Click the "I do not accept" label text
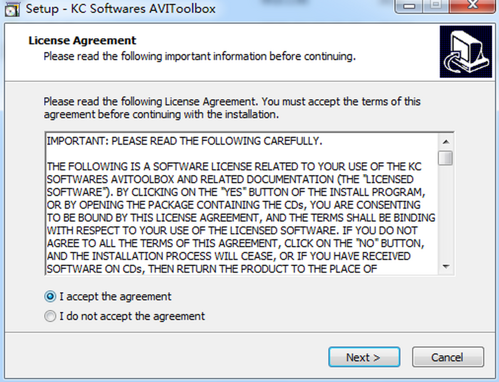This screenshot has height=382, width=499. [132, 316]
